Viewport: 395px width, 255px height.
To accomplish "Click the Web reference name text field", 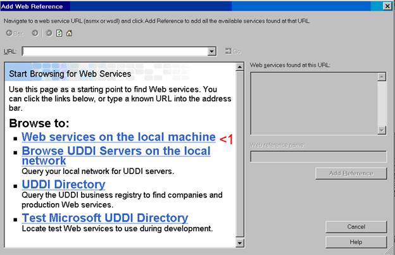I will (318, 156).
